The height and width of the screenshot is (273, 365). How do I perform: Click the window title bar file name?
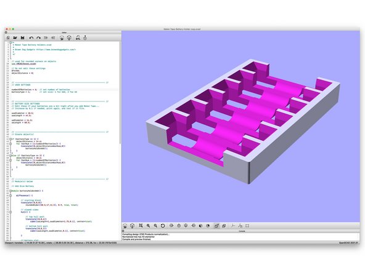(182, 29)
